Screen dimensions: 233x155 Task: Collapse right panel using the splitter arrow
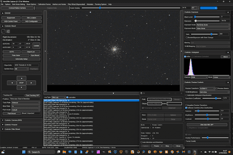click(x=181, y=51)
